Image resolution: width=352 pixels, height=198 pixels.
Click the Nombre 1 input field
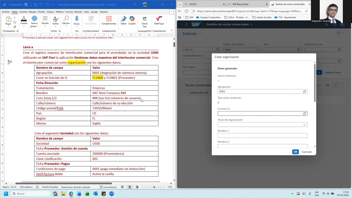262,136
